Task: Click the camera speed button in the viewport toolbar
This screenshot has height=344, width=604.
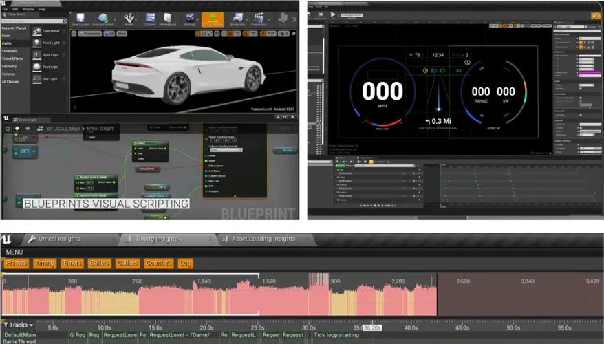Action: tap(284, 34)
